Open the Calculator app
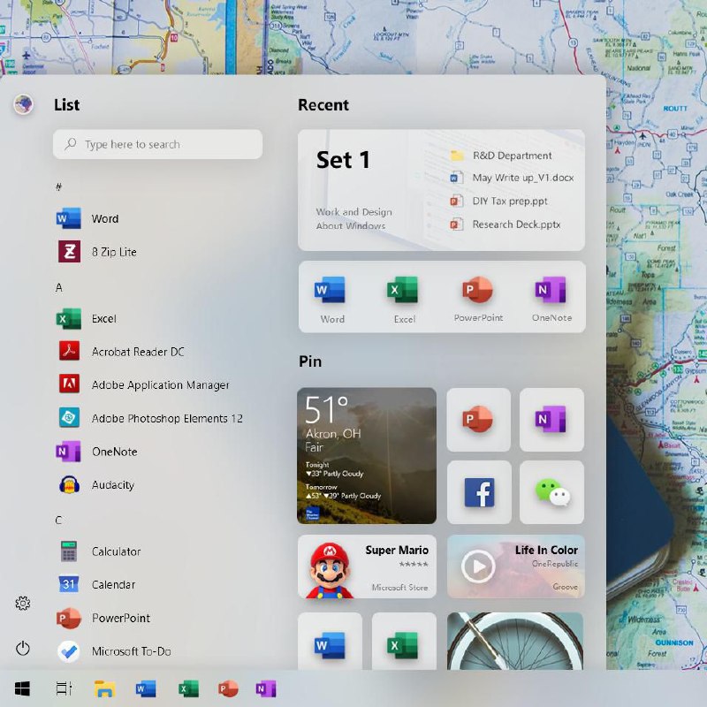 click(100, 551)
